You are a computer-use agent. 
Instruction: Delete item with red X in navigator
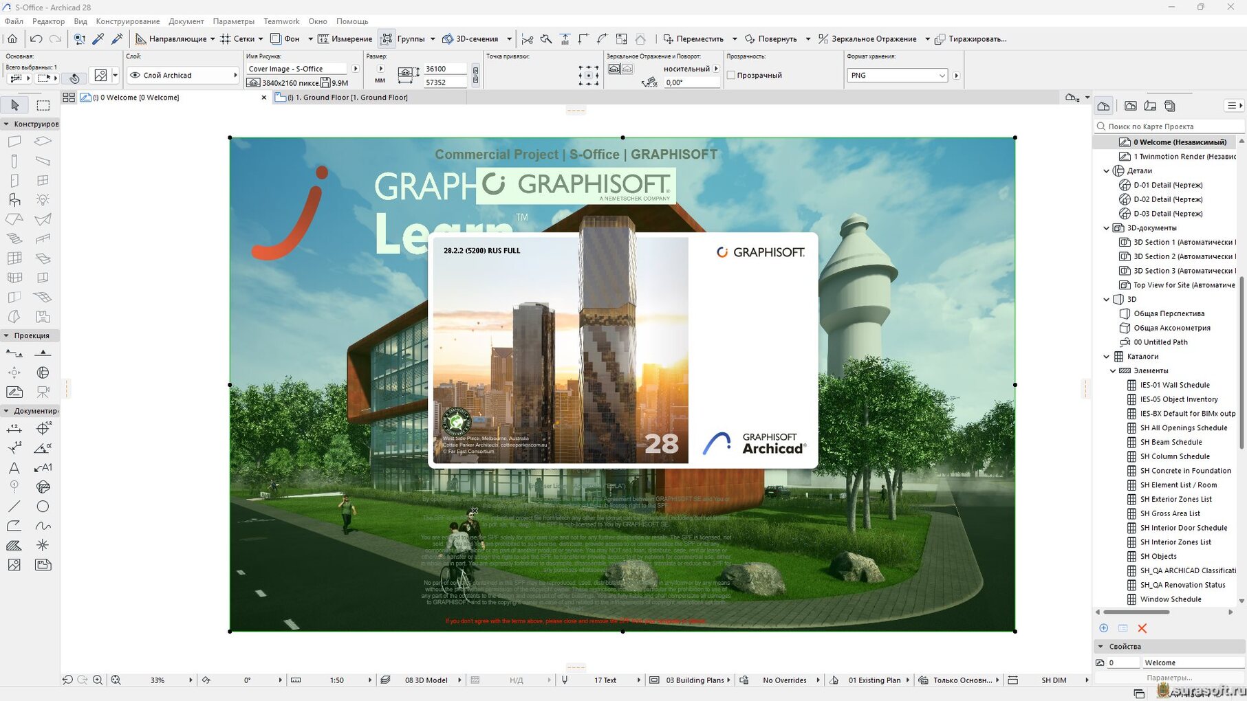(x=1142, y=628)
